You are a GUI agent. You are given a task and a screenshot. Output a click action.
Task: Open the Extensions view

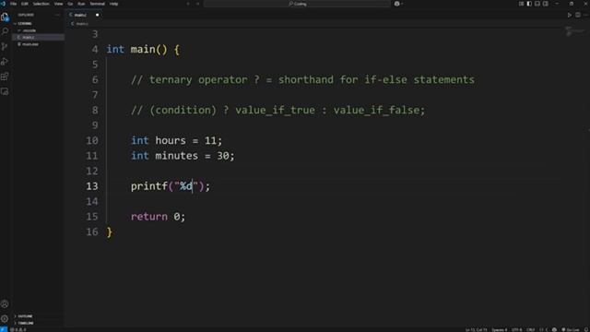pyautogui.click(x=5, y=77)
